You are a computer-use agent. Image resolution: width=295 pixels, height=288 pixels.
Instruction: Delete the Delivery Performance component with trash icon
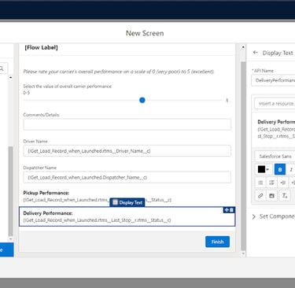coord(231,210)
